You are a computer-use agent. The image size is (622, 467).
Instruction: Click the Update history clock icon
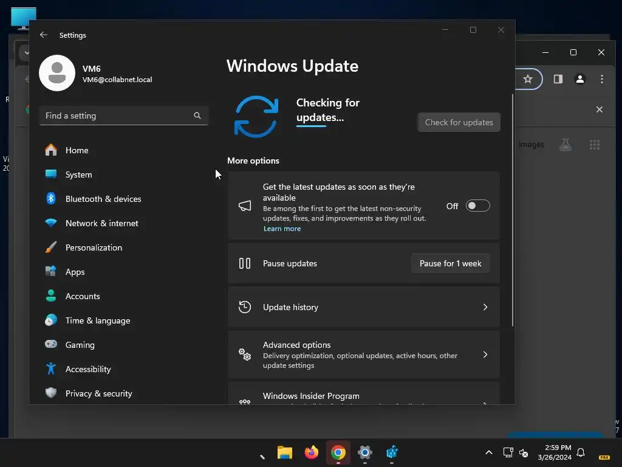(245, 307)
